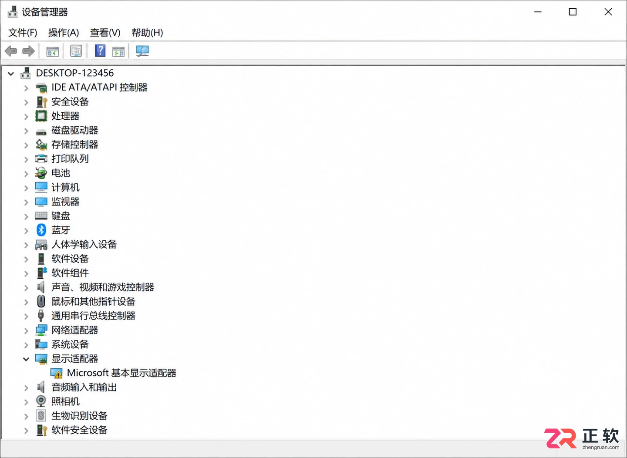Click the Back arrow in the toolbar
Viewport: 627px width, 458px height.
click(11, 51)
